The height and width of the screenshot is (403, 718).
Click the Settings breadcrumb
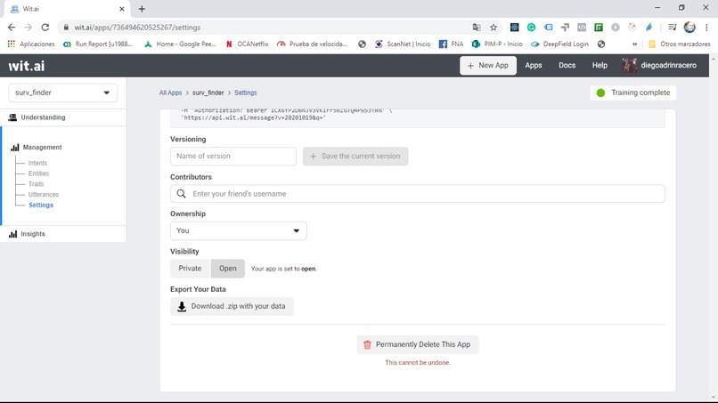246,93
